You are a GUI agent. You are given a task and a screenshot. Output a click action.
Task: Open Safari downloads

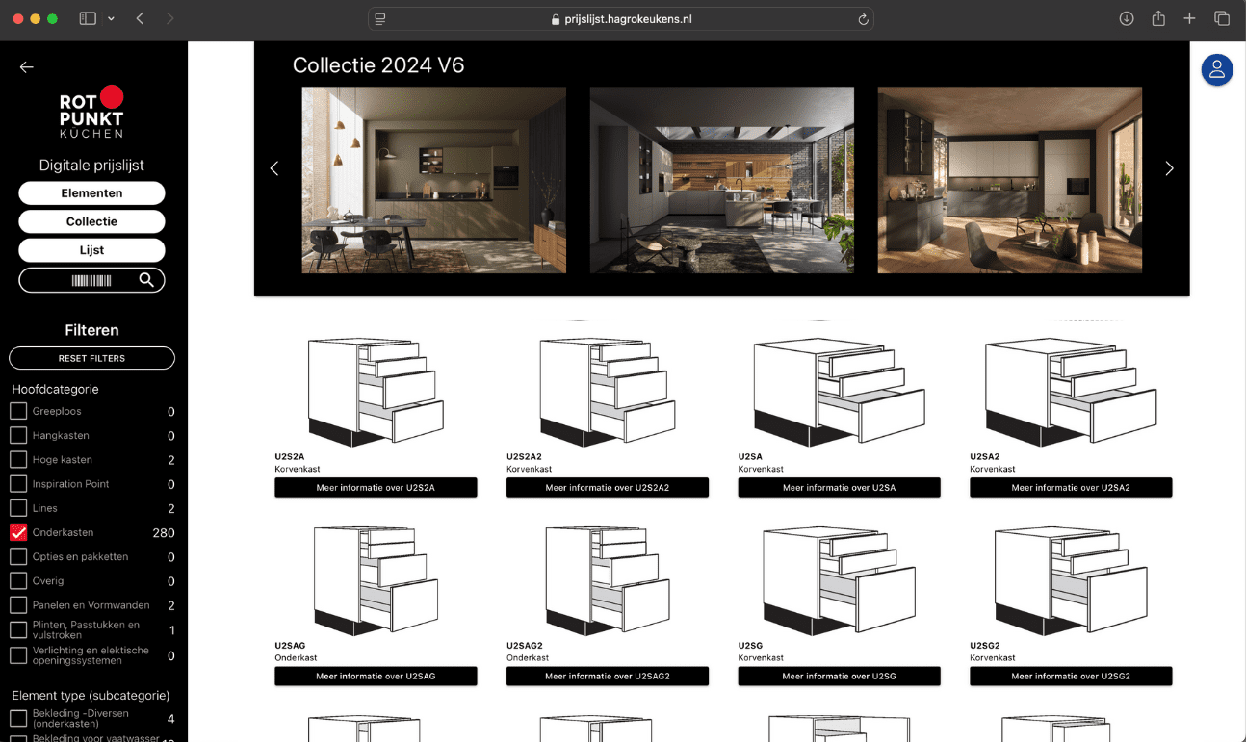coord(1126,18)
